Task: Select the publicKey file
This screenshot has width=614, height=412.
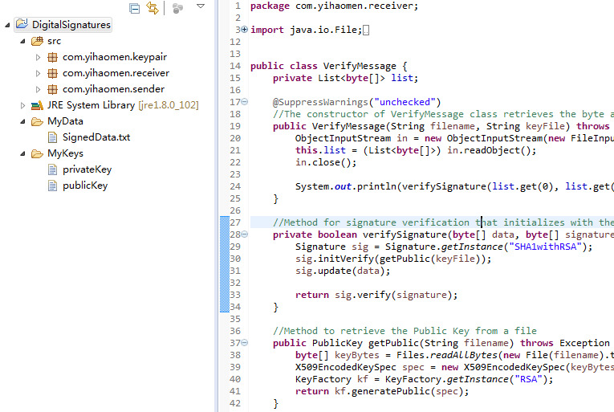Action: [85, 186]
